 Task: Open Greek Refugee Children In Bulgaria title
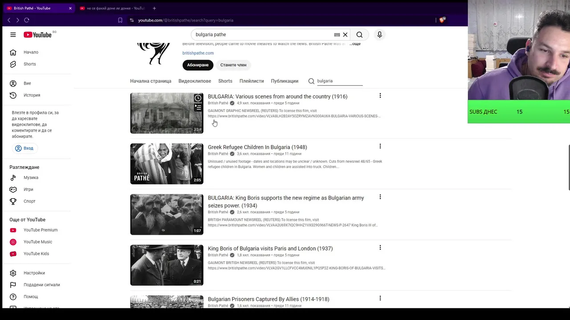coord(257,147)
